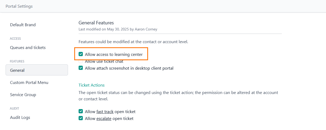Click the underlined "fast track" link

105,112
